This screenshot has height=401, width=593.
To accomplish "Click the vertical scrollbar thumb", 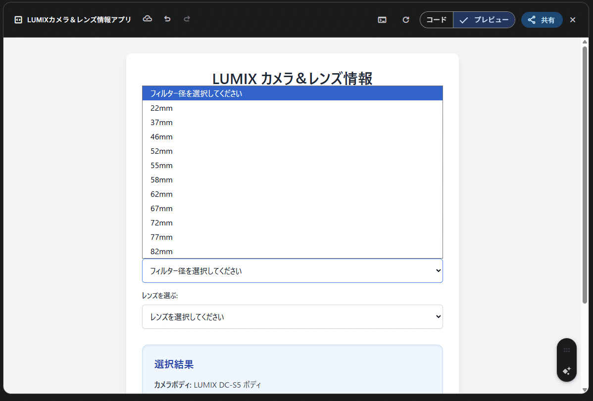I will (585, 174).
